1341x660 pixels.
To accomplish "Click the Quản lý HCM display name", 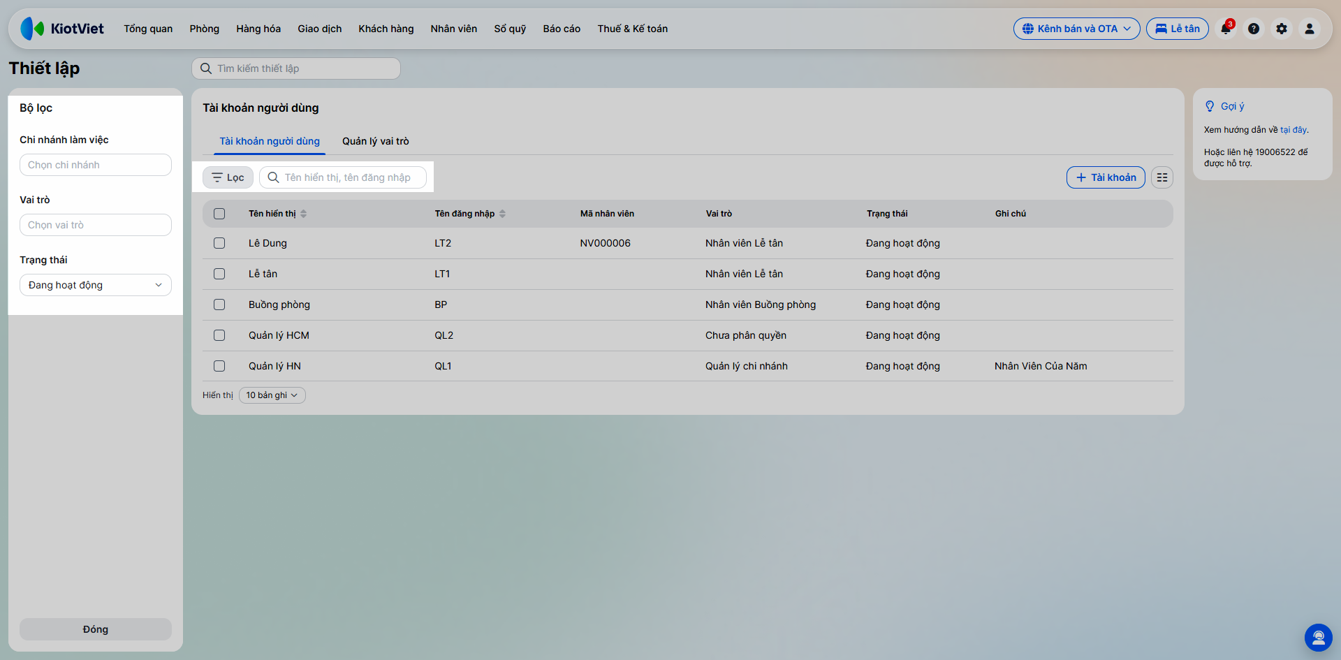I will [279, 335].
